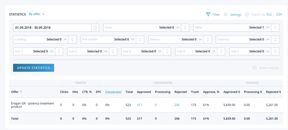Expand the Landing filter arrows
288x130 pixels.
click(73, 40)
